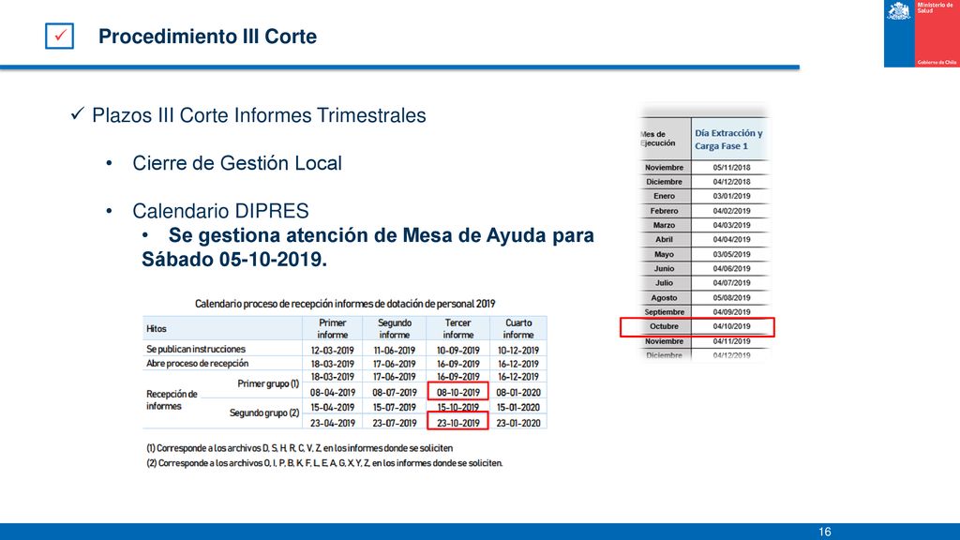Click the row label 'Recepción de informes'
Viewport: 960px width, 540px height.
[172, 399]
